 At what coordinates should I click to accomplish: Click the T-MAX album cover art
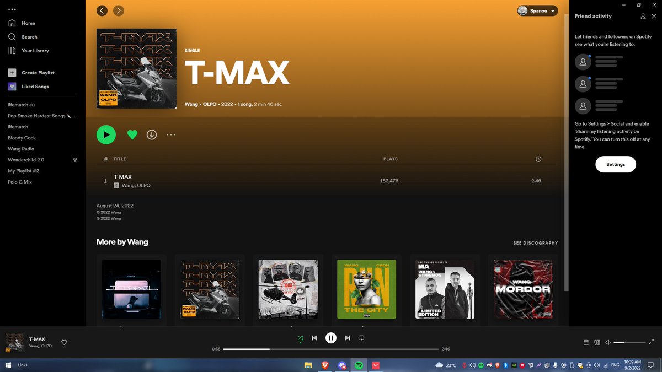136,68
